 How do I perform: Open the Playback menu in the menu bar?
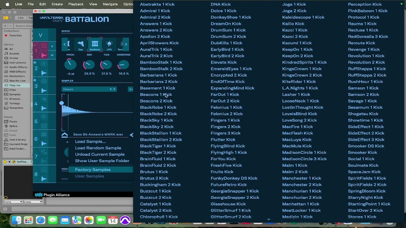[76, 4]
